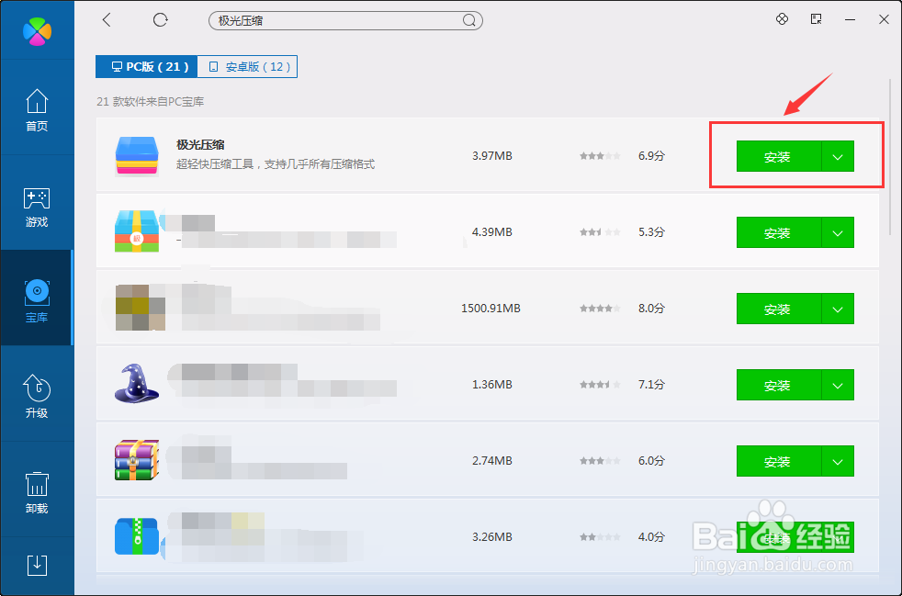Install the 1.36MB app
The width and height of the screenshot is (902, 596).
(x=779, y=385)
